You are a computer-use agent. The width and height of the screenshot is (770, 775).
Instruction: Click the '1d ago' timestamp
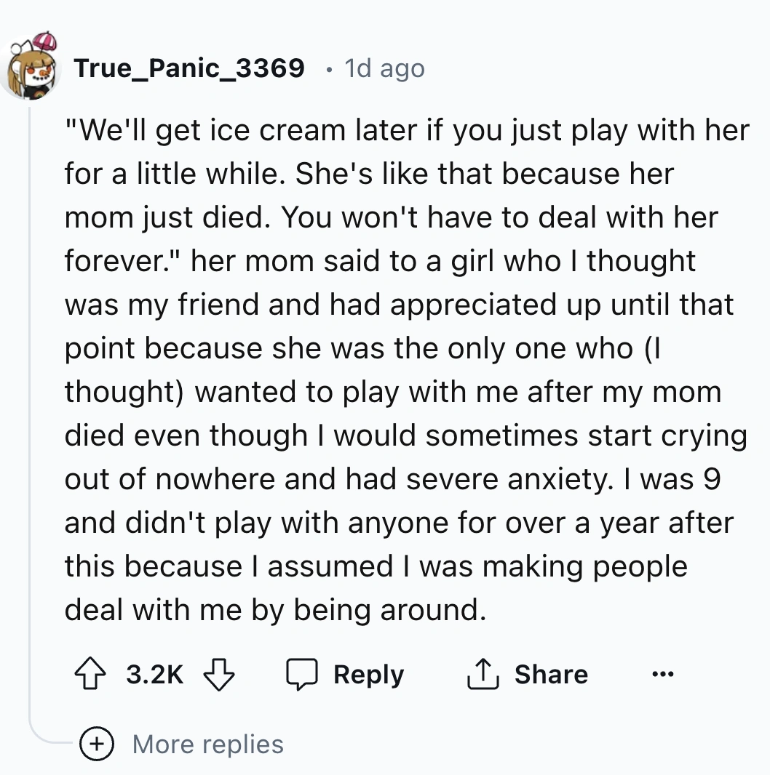(x=384, y=68)
